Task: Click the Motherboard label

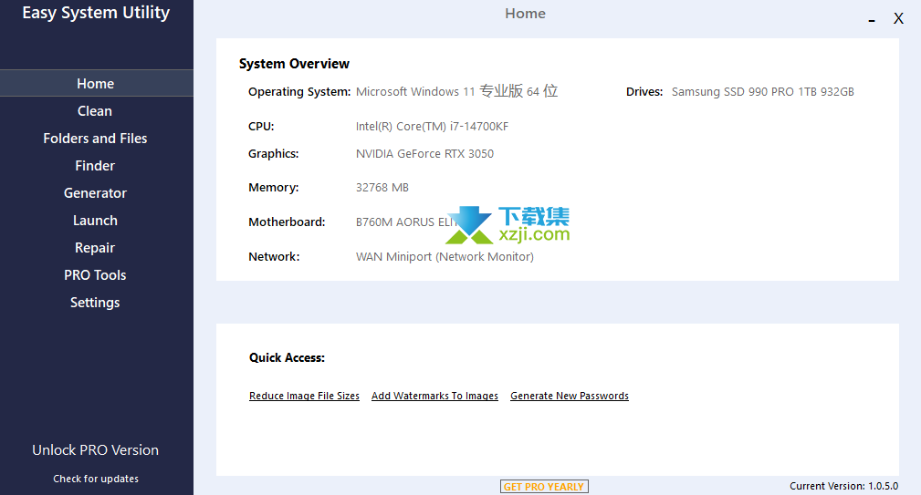Action: click(x=287, y=222)
